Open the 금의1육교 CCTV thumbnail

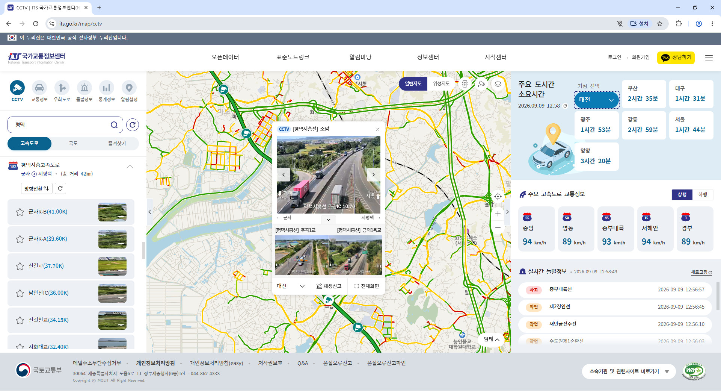pos(356,255)
